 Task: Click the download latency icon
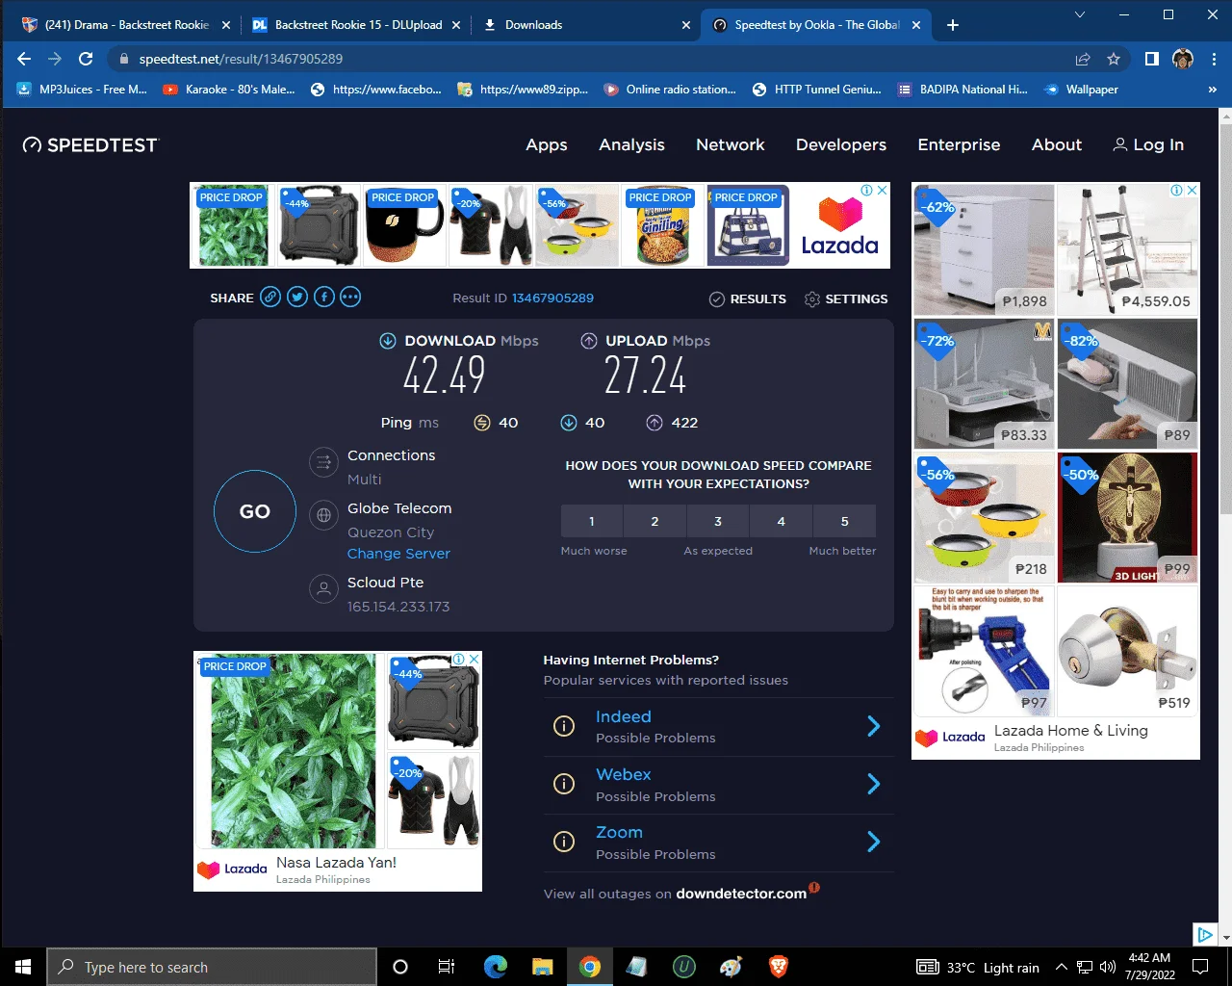pos(569,423)
